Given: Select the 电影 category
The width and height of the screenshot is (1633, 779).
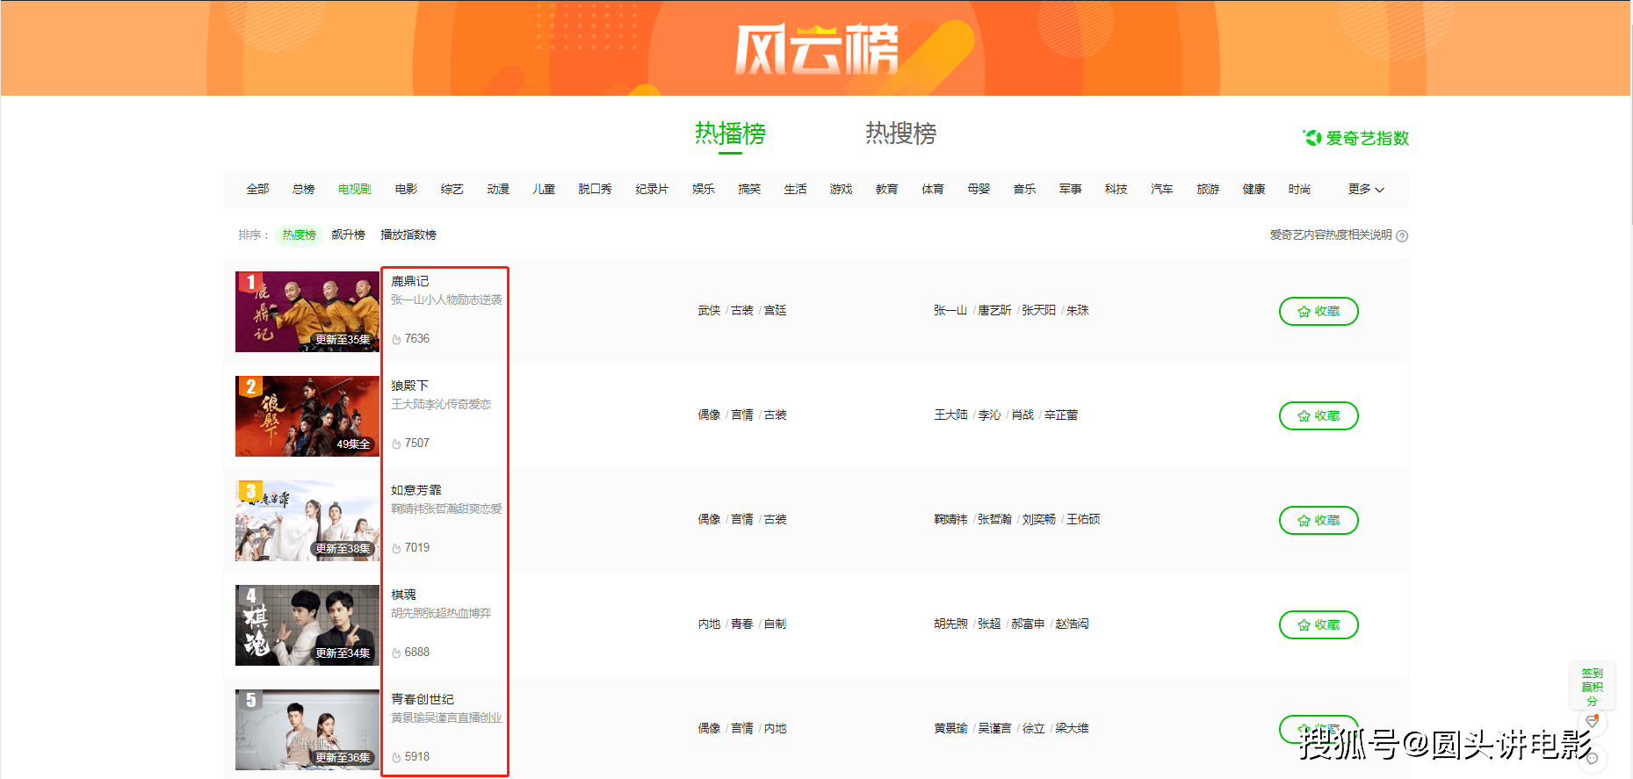Looking at the screenshot, I should (x=406, y=189).
